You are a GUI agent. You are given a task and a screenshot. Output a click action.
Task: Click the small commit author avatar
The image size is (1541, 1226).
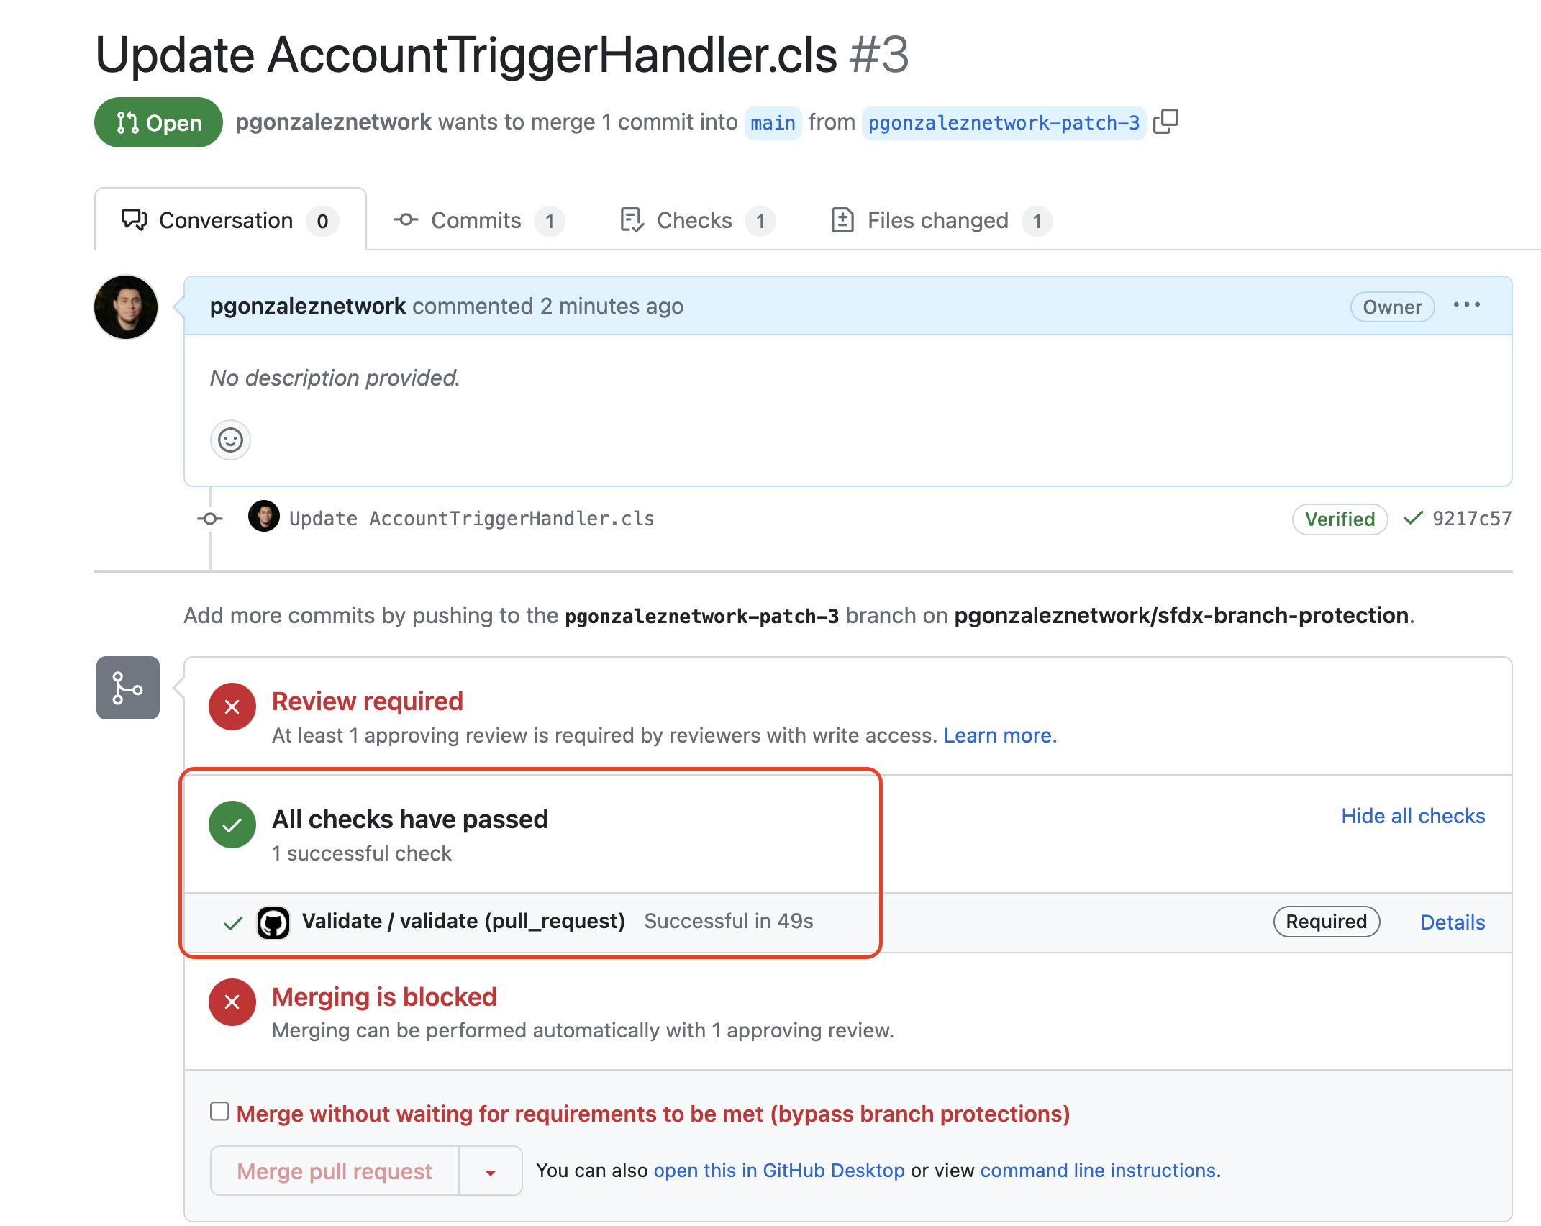coord(264,517)
